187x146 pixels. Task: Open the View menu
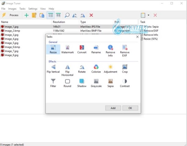point(43,9)
